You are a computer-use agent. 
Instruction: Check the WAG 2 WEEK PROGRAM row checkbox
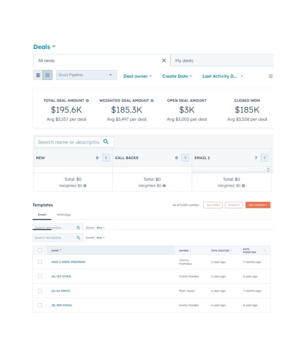[x=40, y=262]
